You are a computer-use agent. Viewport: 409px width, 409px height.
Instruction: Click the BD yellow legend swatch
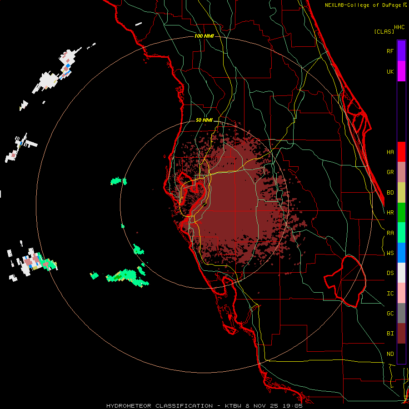tap(401, 193)
